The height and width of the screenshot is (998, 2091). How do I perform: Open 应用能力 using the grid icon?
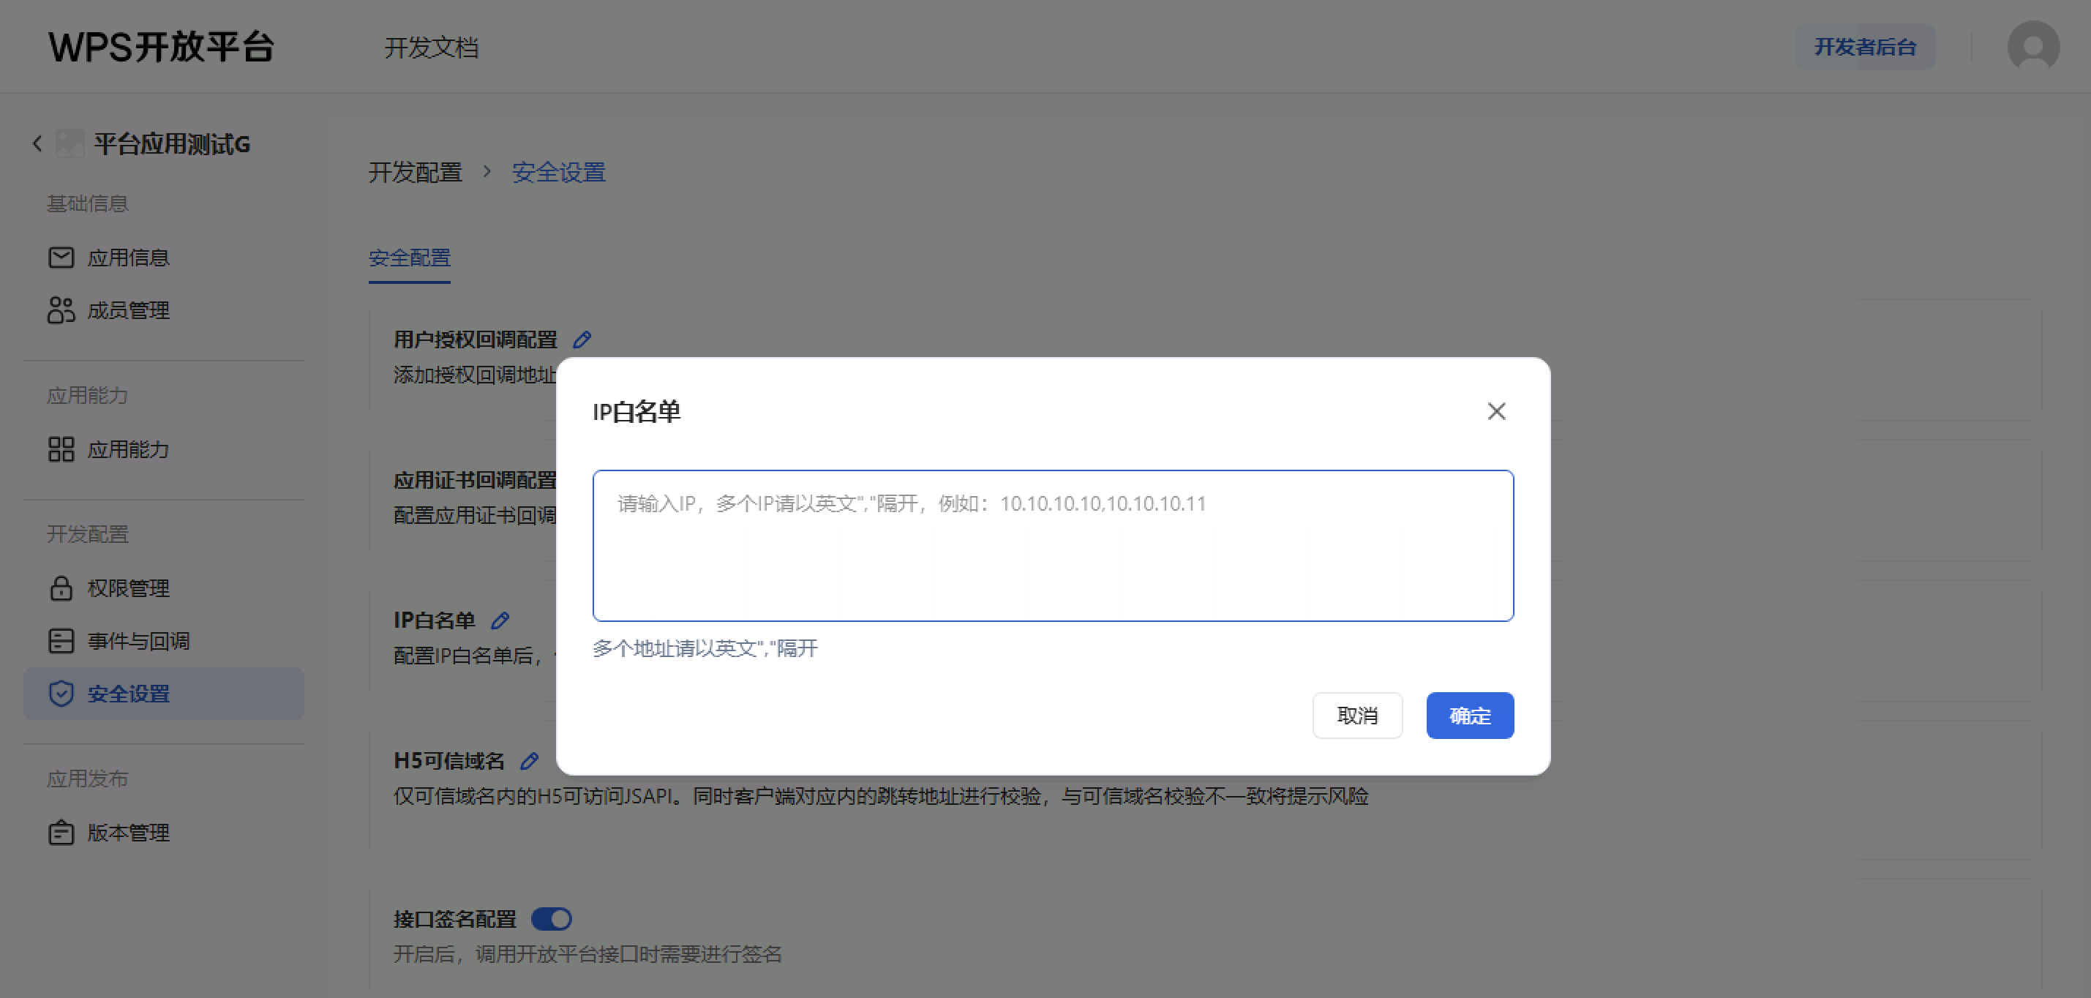pyautogui.click(x=60, y=450)
